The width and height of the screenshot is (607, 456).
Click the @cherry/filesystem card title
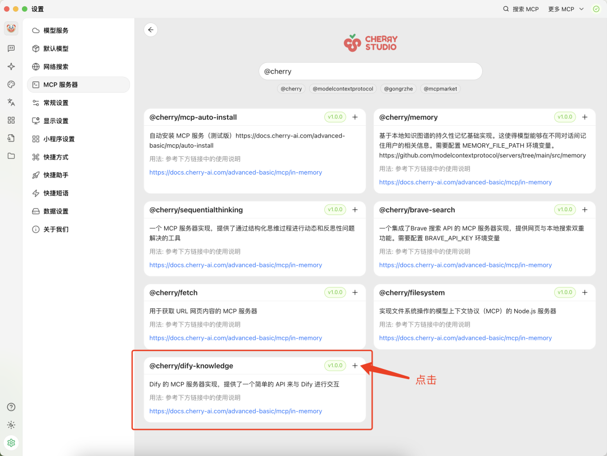412,293
